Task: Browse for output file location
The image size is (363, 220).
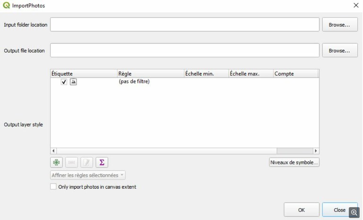Action: click(x=340, y=50)
